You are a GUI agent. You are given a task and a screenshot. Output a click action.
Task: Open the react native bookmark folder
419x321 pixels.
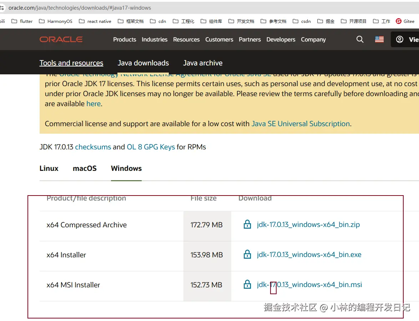click(95, 21)
